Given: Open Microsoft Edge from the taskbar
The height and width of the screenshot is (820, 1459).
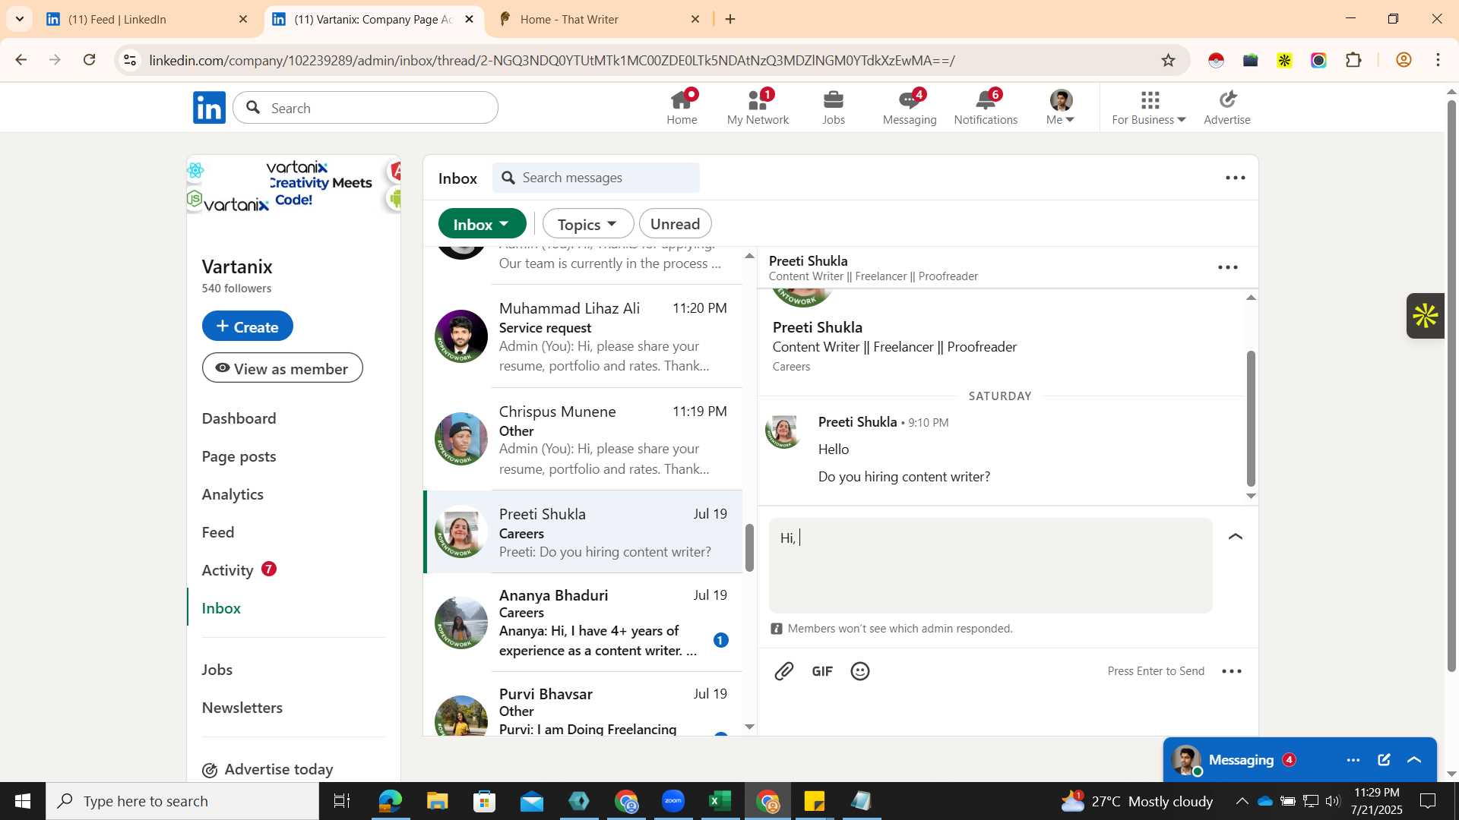Looking at the screenshot, I should 390,801.
